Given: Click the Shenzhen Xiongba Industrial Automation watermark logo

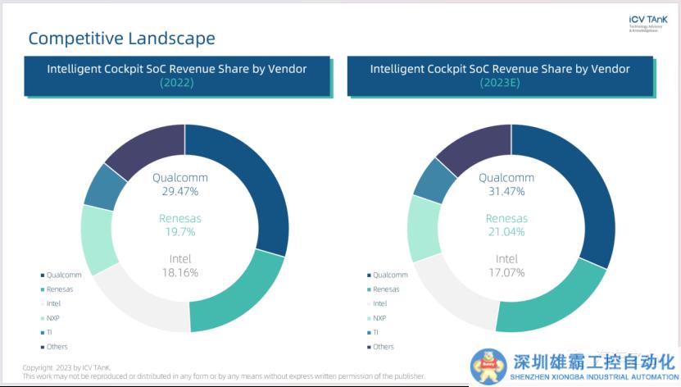Looking at the screenshot, I should tap(574, 366).
